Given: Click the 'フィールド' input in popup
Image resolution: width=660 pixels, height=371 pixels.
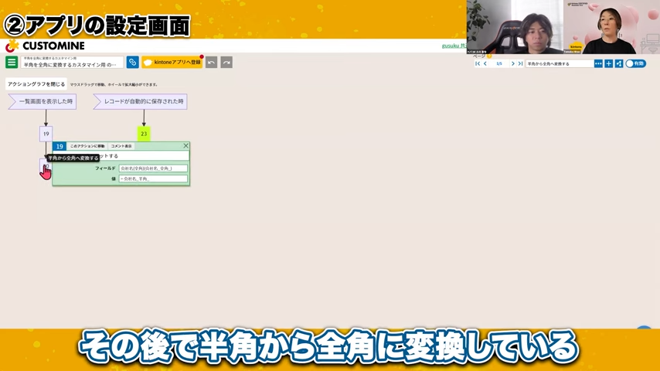Looking at the screenshot, I should tap(153, 168).
